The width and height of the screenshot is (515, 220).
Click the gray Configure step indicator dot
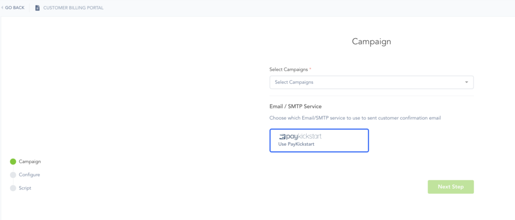(x=13, y=175)
